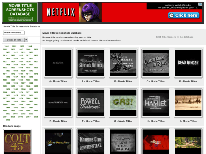Viewport: 206px width, 154px height.
Task: Open the 16 Blocks thumbnail
Action: (58, 63)
